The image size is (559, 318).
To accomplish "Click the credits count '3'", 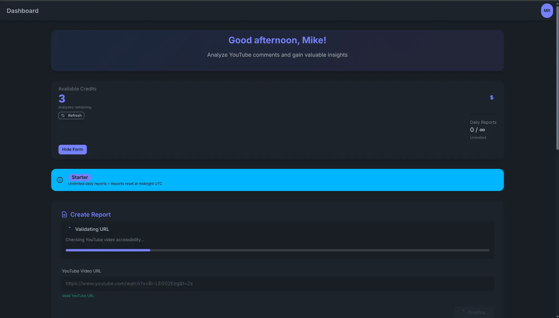I will [x=62, y=98].
